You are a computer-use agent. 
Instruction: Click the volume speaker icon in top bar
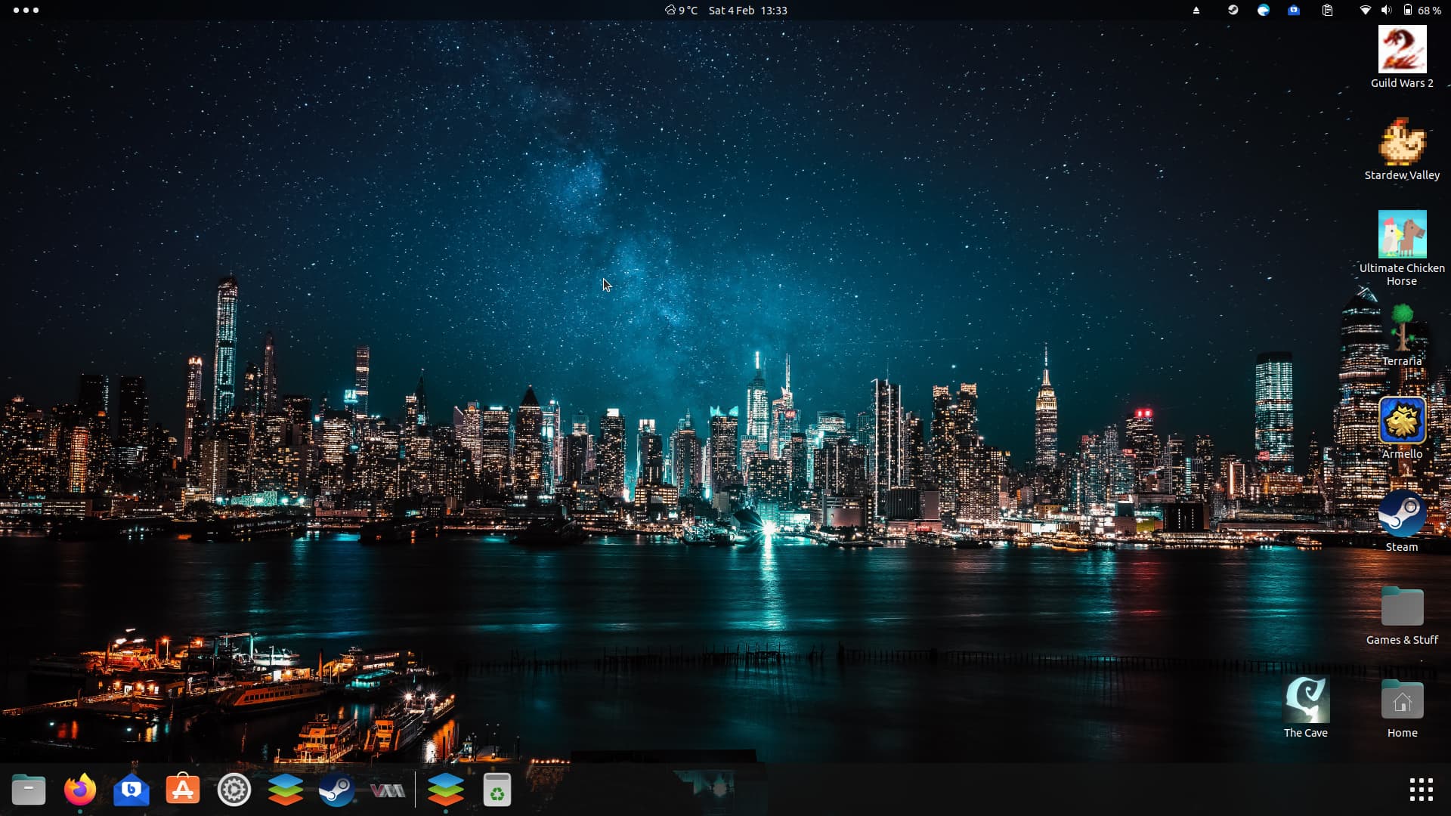coord(1386,11)
